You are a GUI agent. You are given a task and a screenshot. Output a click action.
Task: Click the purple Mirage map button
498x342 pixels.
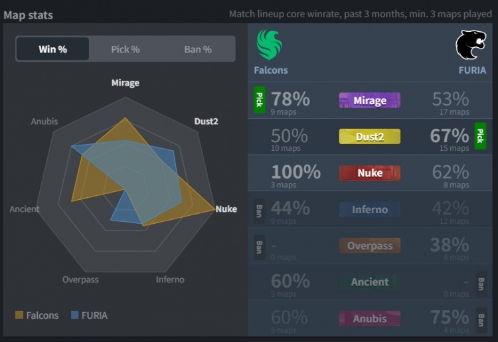tap(369, 100)
